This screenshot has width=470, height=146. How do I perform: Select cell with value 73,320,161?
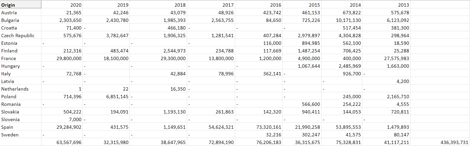(259, 127)
